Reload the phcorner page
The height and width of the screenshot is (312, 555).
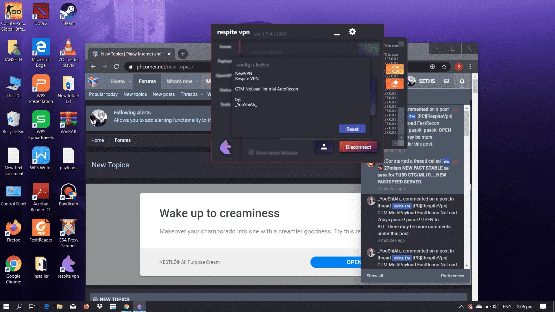click(116, 67)
